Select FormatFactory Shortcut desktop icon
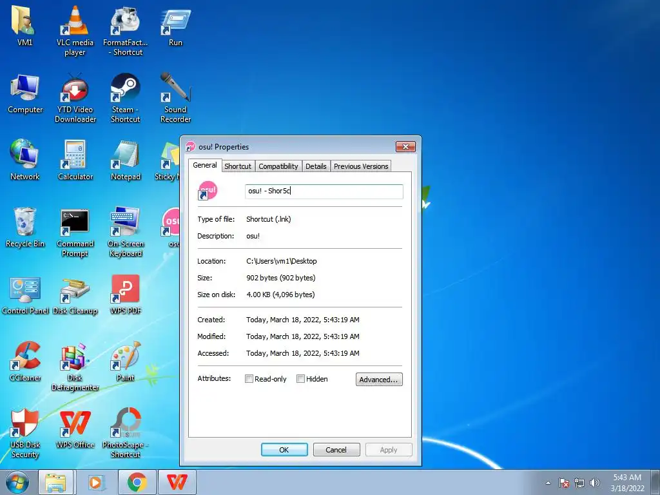 coord(126,30)
